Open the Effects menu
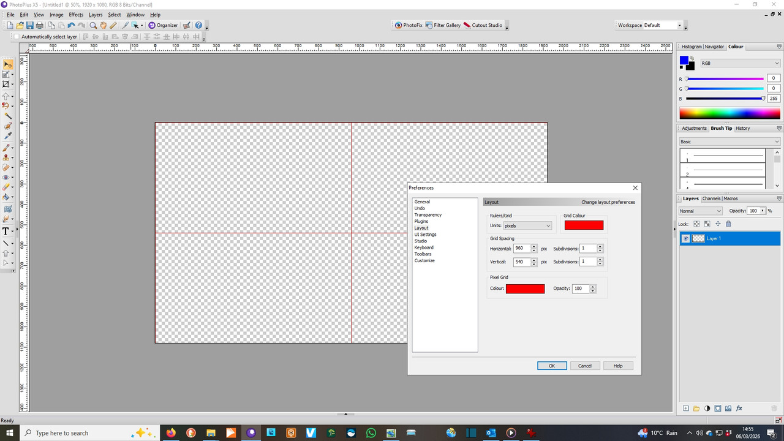Screen dimensions: 784x441 coord(76,15)
